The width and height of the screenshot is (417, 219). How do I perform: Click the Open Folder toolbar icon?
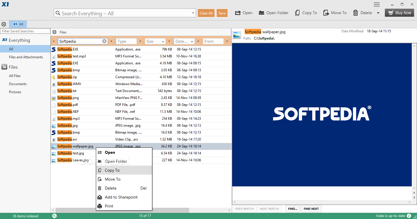coord(261,13)
